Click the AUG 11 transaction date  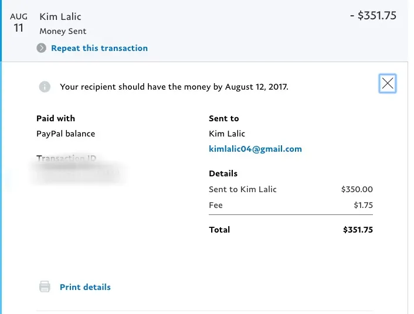coord(19,22)
